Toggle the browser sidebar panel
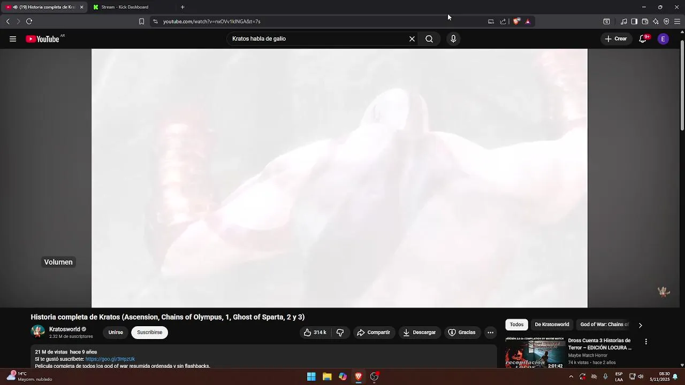The image size is (685, 385). [x=634, y=21]
